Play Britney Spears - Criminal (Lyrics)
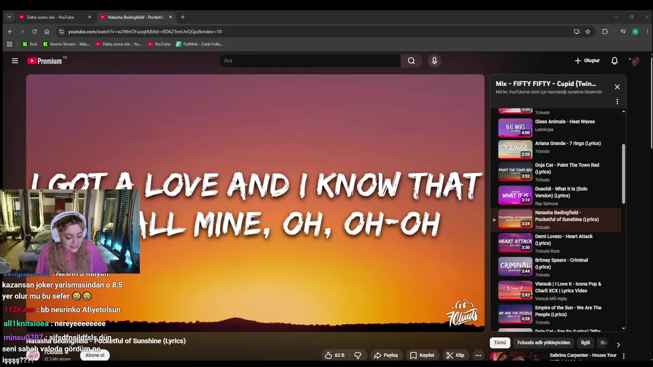Viewport: 653px width, 367px height. click(x=556, y=267)
